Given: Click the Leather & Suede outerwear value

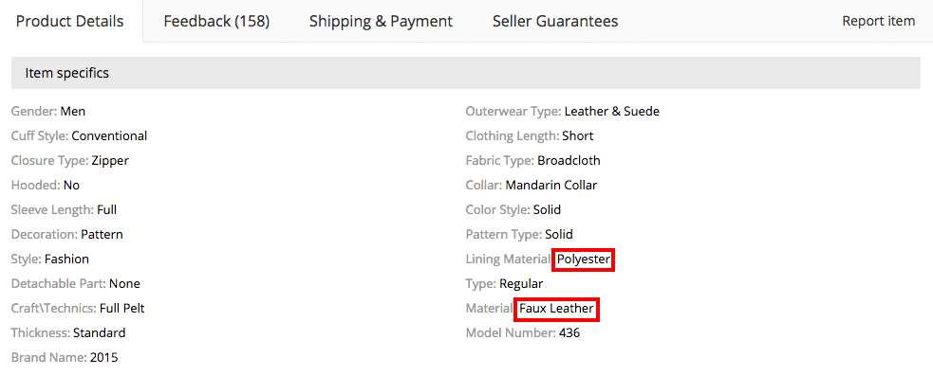Looking at the screenshot, I should tap(611, 111).
